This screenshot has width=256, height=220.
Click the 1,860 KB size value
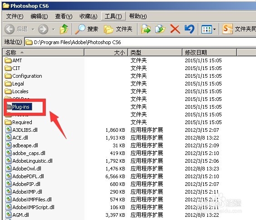pos(115,130)
